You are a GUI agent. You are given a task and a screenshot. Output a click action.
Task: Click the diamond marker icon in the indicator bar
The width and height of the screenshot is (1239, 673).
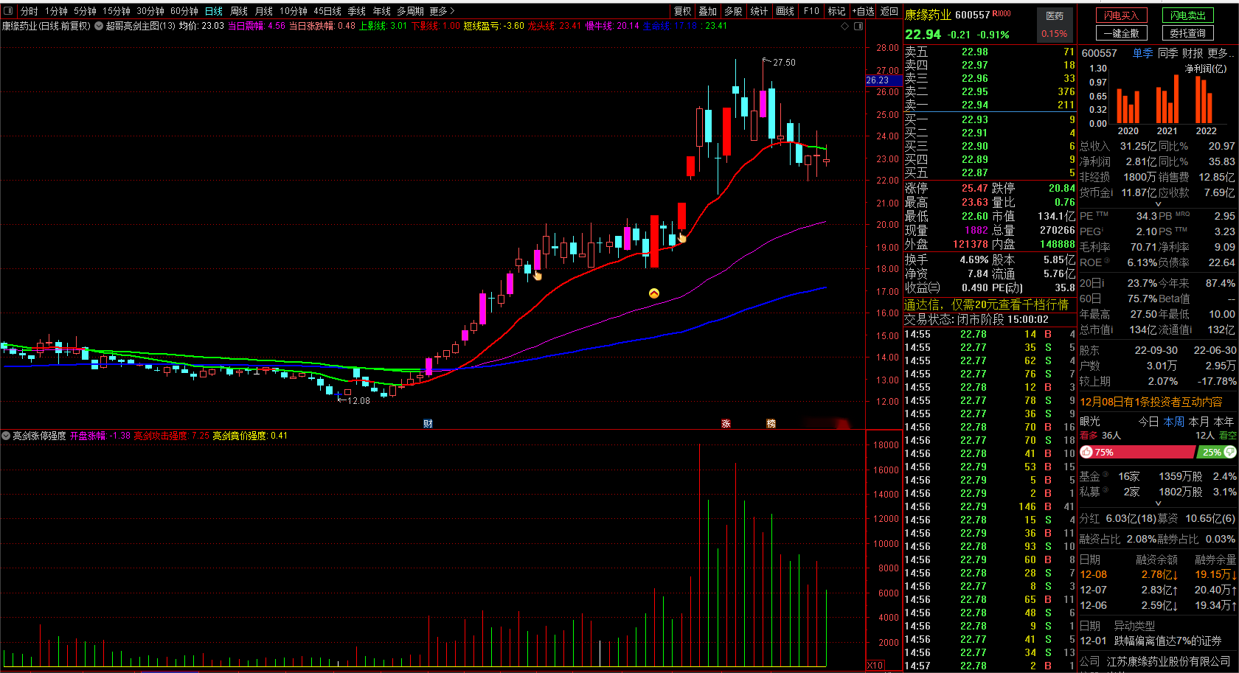(844, 26)
